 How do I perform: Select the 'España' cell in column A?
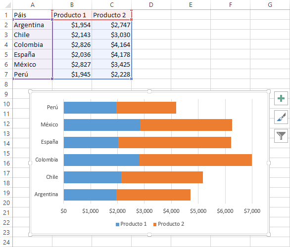(x=33, y=54)
